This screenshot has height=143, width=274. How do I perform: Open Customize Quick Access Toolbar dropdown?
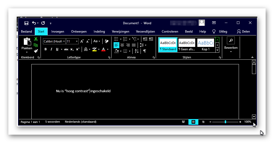pyautogui.click(x=51, y=23)
